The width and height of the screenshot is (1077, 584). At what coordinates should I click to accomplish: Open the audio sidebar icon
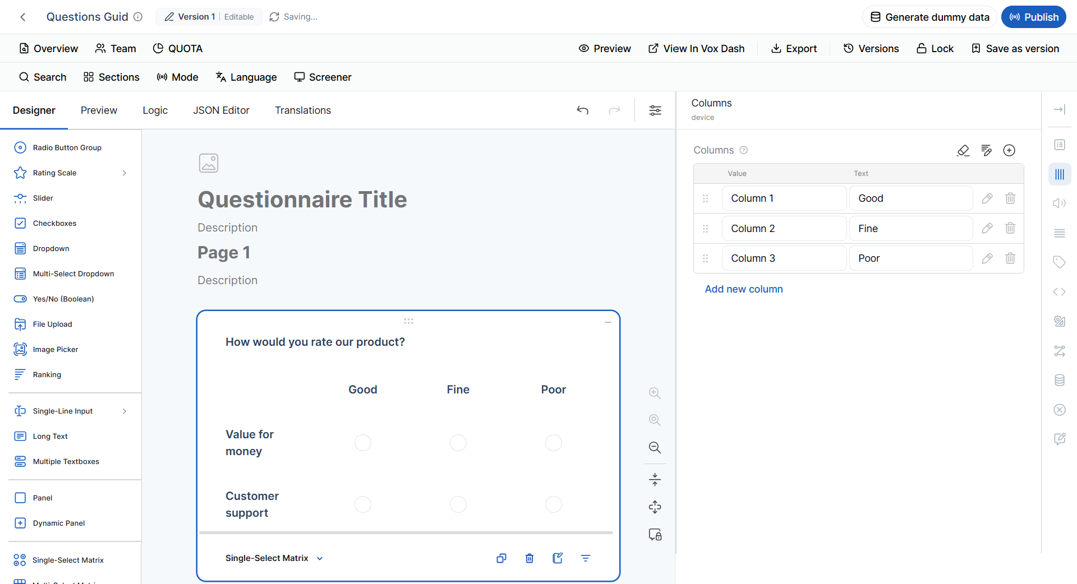(1060, 203)
